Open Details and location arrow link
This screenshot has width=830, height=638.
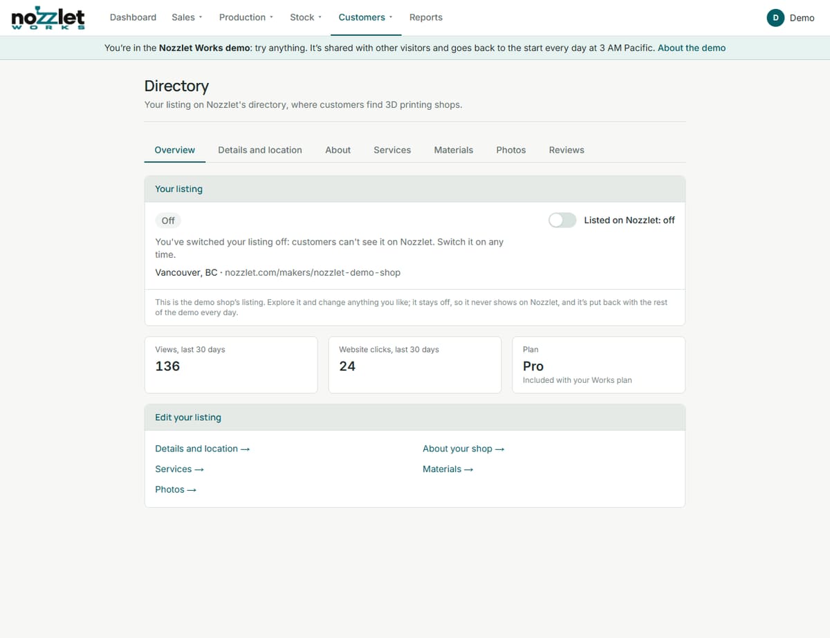203,449
